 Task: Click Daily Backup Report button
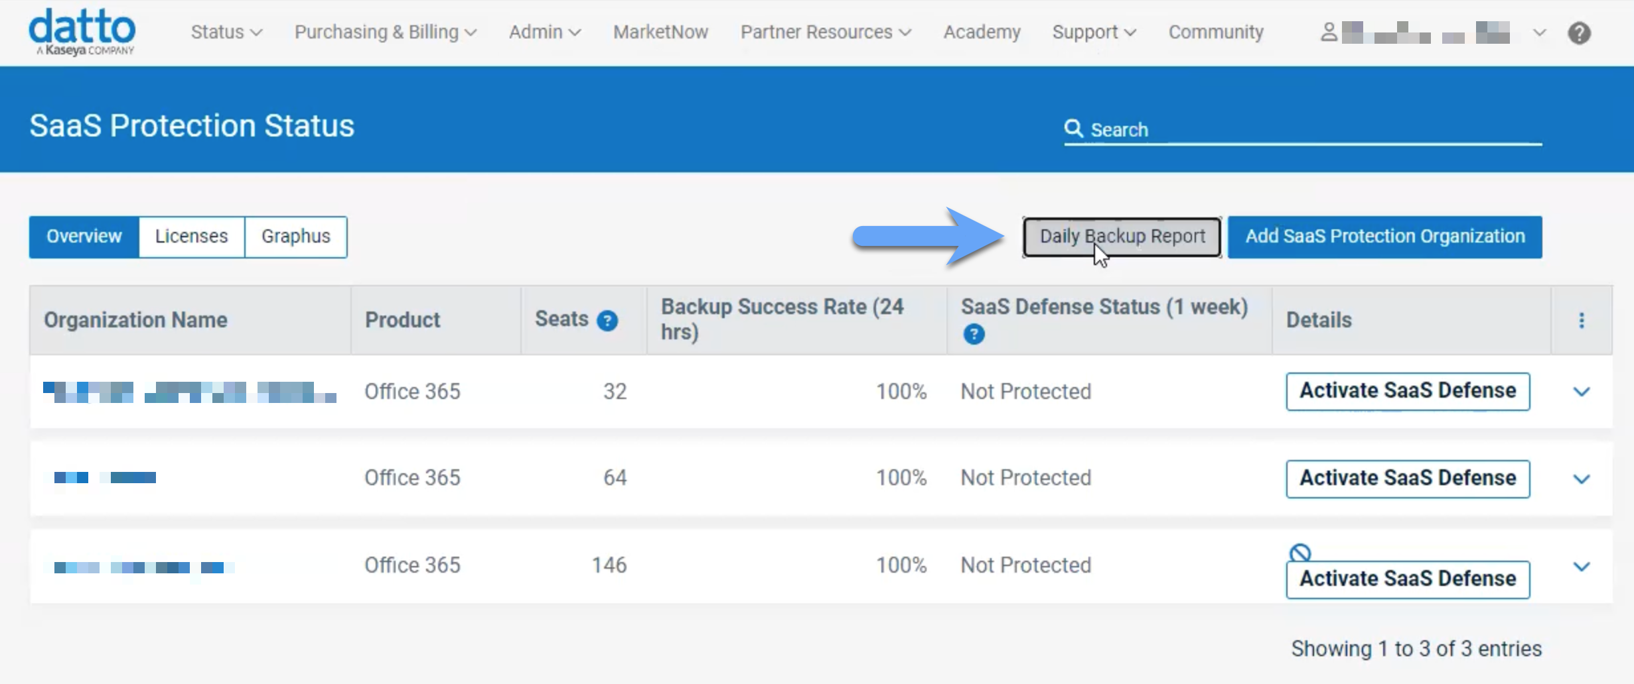[1122, 237]
